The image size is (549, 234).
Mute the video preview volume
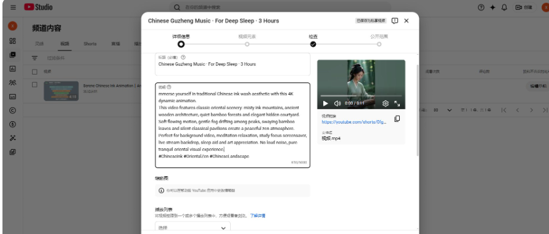click(337, 103)
